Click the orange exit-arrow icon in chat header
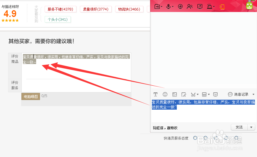Image resolution: width=257 pixels, height=157 pixels. [222, 7]
